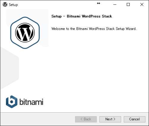
Task: Click the gray hexagon background graphic
Action: pyautogui.click(x=9, y=68)
